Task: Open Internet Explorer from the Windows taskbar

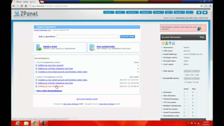Action: pos(18,123)
